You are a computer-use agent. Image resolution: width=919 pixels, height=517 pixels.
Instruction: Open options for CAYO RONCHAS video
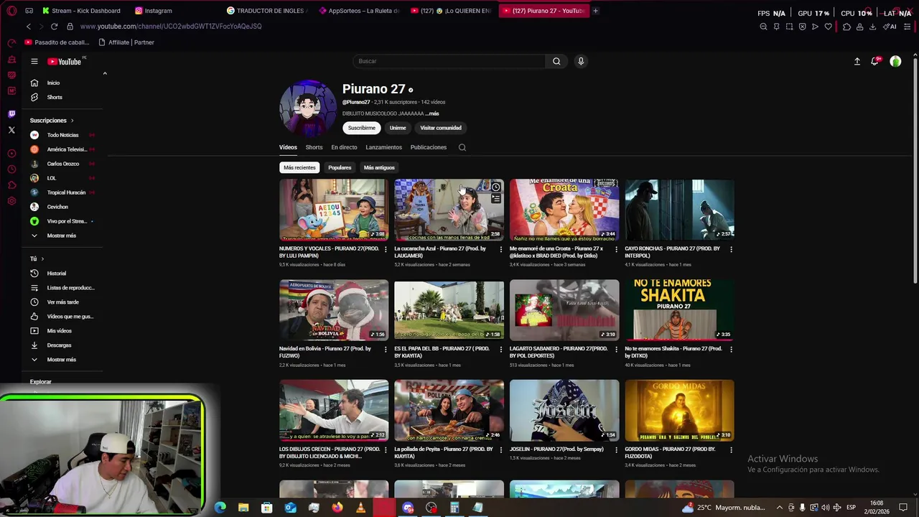click(731, 249)
